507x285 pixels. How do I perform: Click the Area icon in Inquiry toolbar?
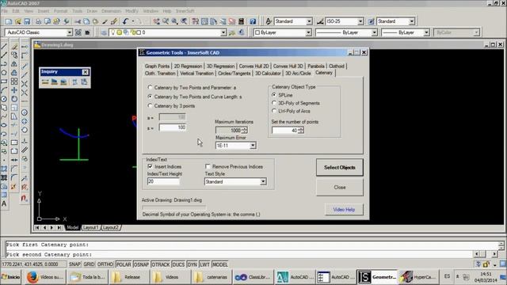pos(55,82)
